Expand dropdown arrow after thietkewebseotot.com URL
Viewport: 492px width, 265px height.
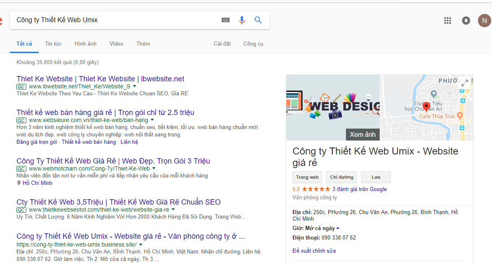[173, 209]
